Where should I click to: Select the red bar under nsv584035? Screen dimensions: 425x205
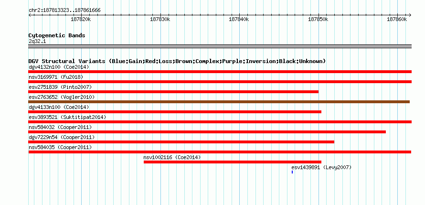coord(220,152)
